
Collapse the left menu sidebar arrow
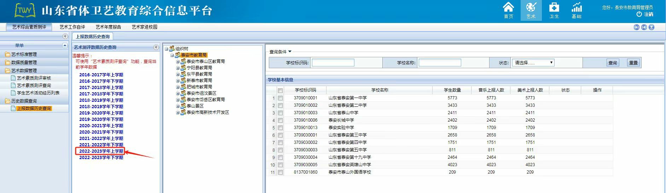click(65, 36)
